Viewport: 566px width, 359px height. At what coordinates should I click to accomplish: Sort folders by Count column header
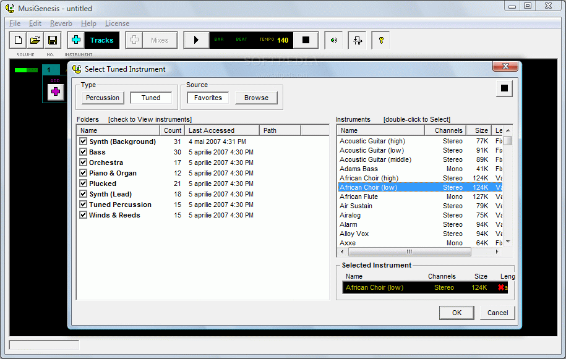click(172, 130)
